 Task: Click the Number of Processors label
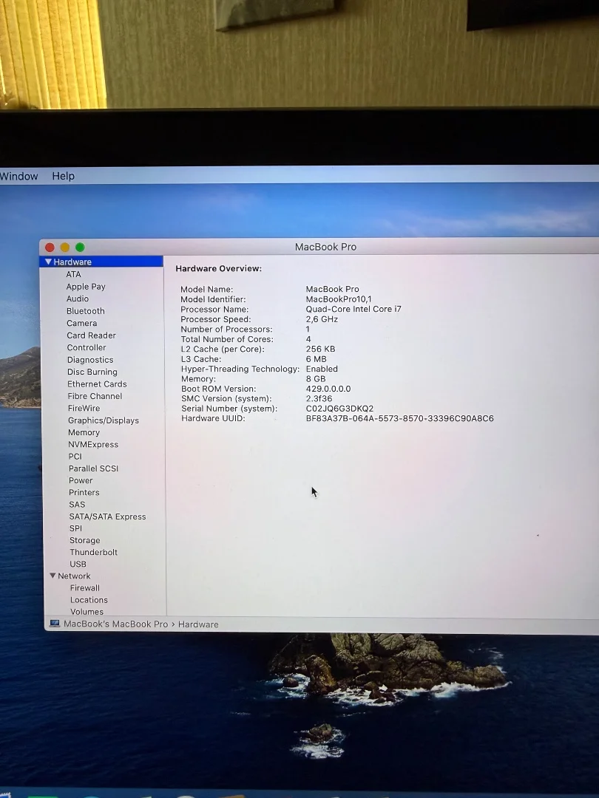(227, 330)
